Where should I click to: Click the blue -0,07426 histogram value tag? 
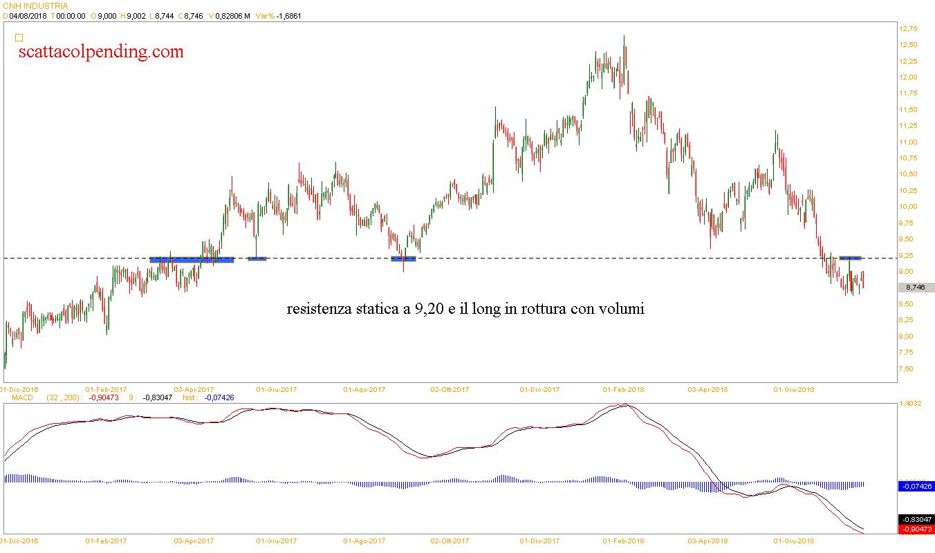click(916, 487)
